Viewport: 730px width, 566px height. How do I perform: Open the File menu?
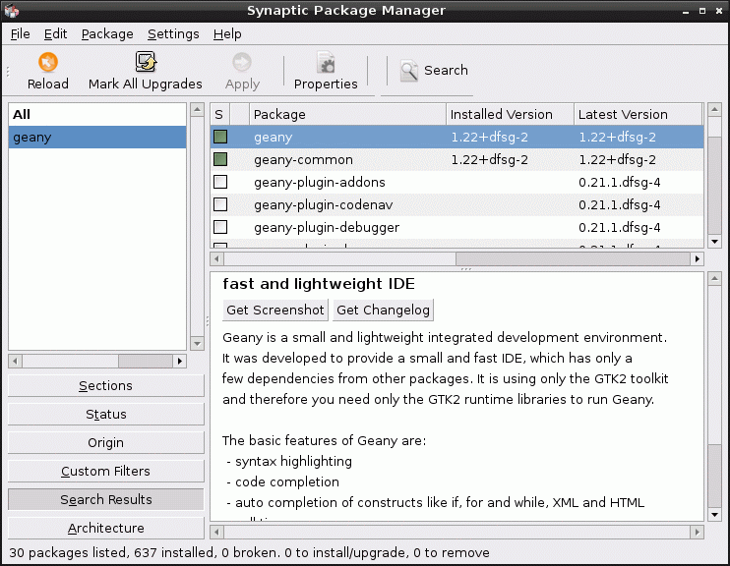click(20, 34)
